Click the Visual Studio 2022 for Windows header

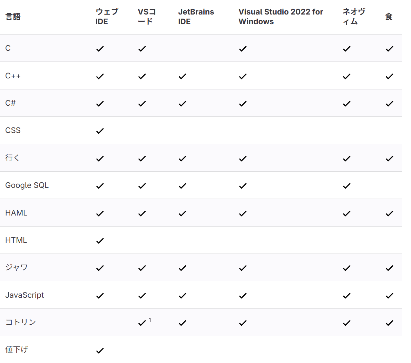[x=281, y=17]
